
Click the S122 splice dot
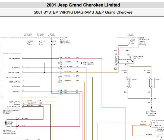[151, 98]
